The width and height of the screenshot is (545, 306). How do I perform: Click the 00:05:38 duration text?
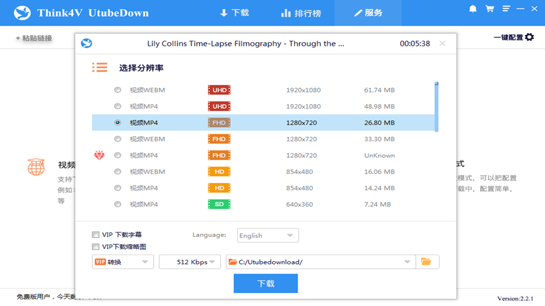[415, 43]
